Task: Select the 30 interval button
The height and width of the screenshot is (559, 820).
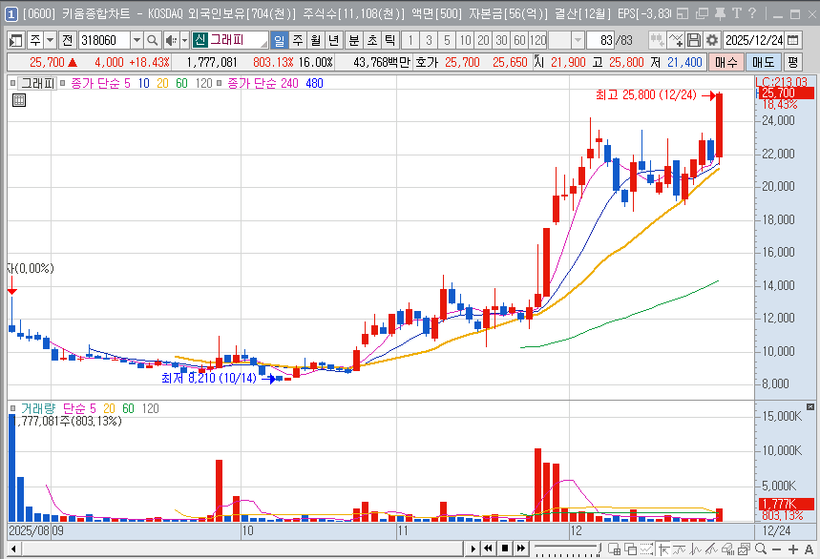Action: [x=502, y=40]
